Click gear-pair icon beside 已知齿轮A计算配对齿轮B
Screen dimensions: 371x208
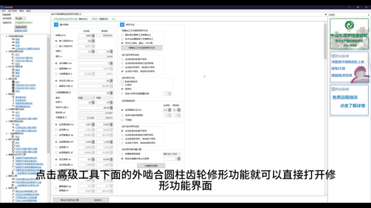pos(13,49)
